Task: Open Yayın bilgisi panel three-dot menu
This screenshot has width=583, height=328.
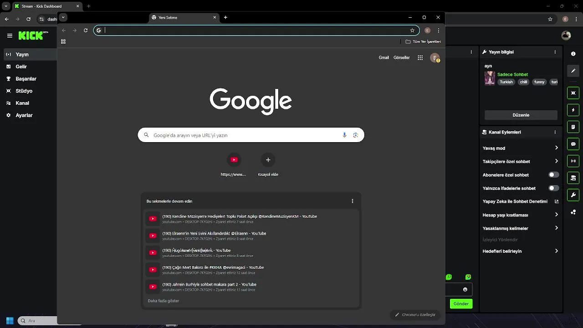Action: pyautogui.click(x=555, y=52)
